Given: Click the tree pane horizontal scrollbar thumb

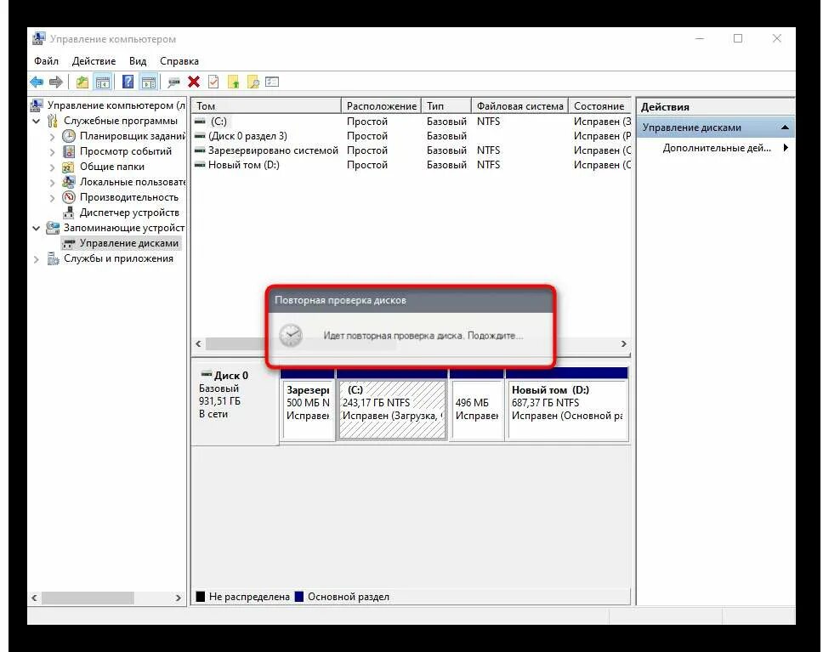Looking at the screenshot, I should [x=88, y=598].
